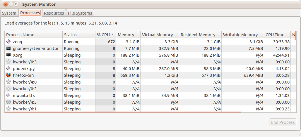Open the File Systems tab

tap(80, 13)
